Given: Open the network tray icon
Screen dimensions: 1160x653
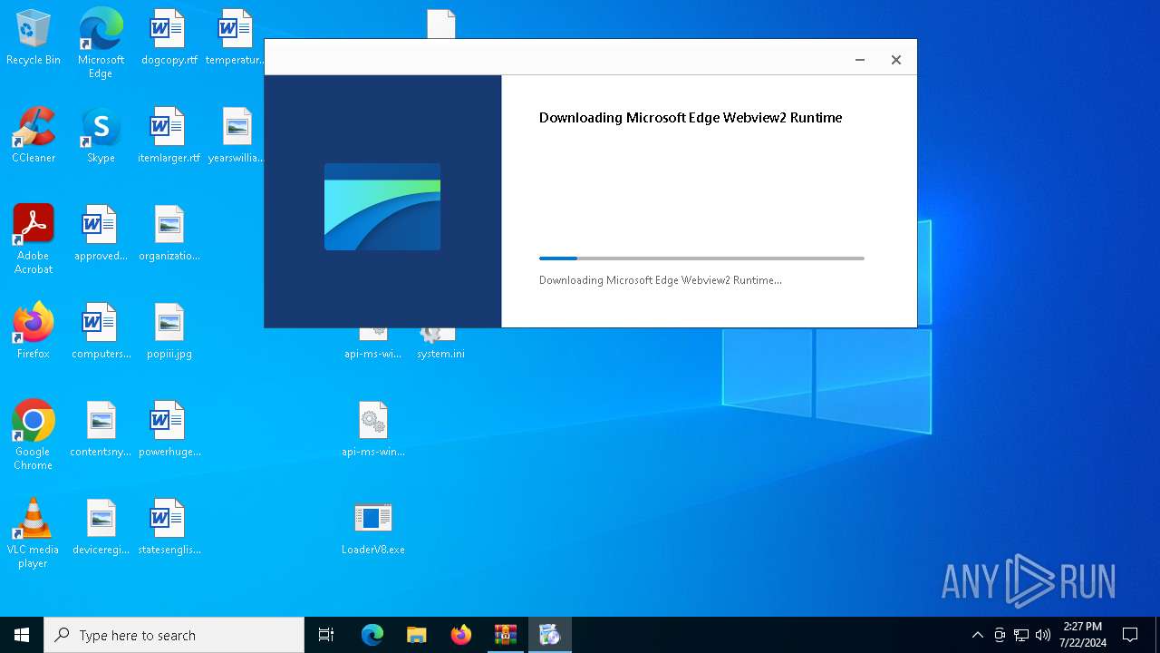Looking at the screenshot, I should click(x=1021, y=635).
